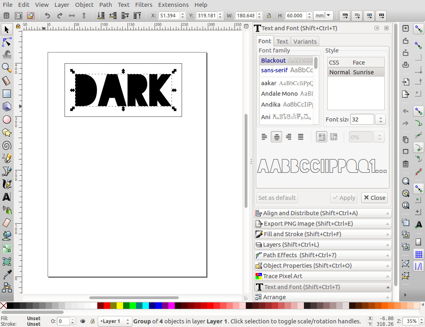Image resolution: width=425 pixels, height=327 pixels.
Task: Toggle align left text button
Action: point(264,137)
